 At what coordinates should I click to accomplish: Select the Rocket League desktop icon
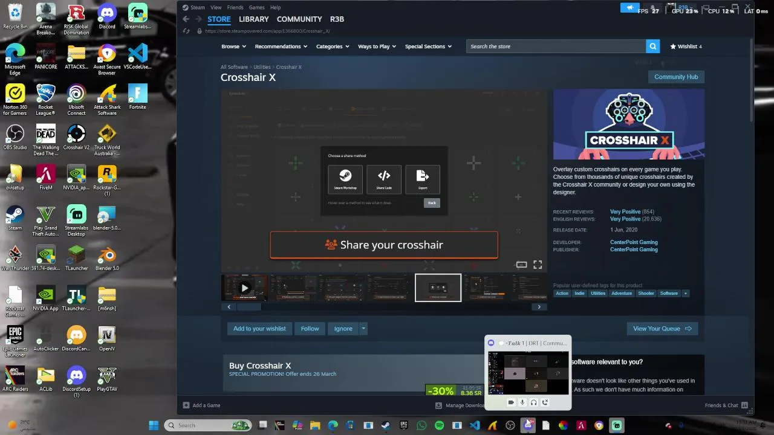click(x=45, y=100)
